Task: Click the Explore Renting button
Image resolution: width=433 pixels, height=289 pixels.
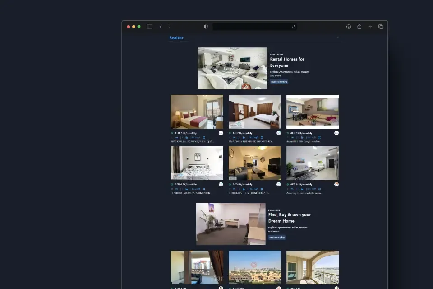Action: (279, 82)
